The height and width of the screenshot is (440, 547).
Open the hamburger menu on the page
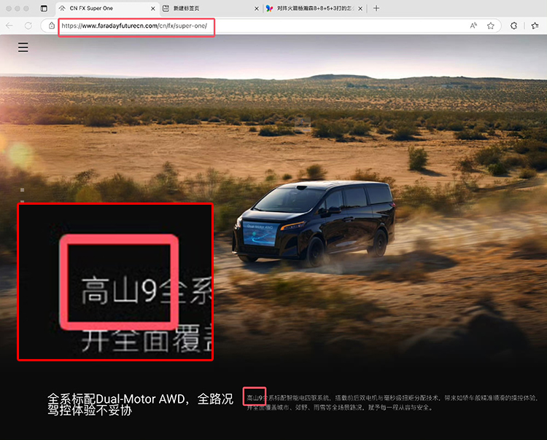(23, 47)
